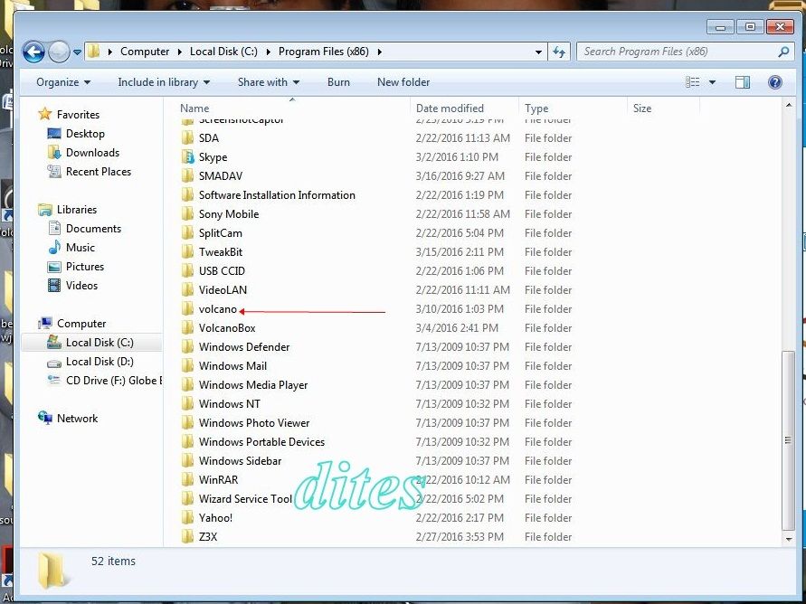The image size is (806, 604).
Task: Select the Skype folder icon
Action: coord(187,157)
